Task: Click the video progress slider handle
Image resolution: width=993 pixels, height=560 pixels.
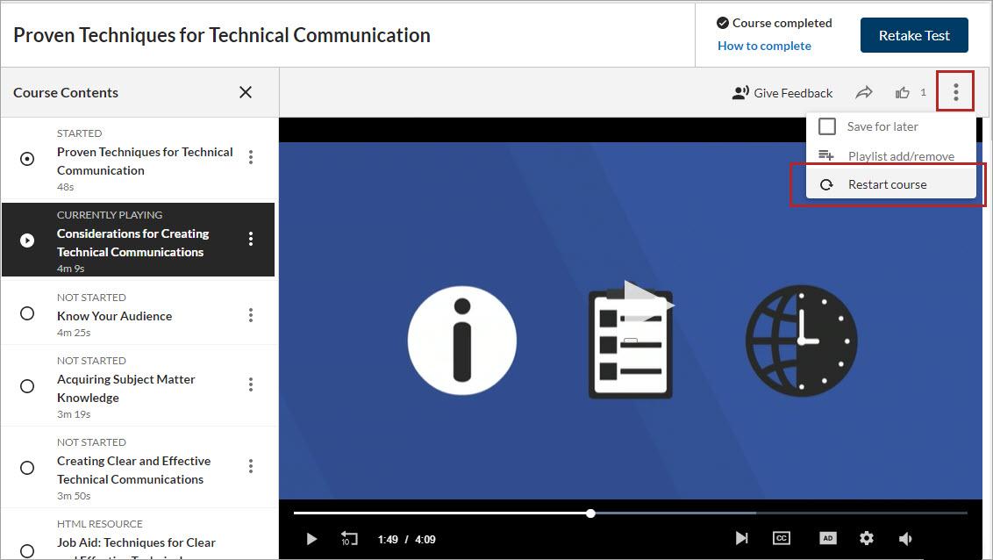Action: 590,513
